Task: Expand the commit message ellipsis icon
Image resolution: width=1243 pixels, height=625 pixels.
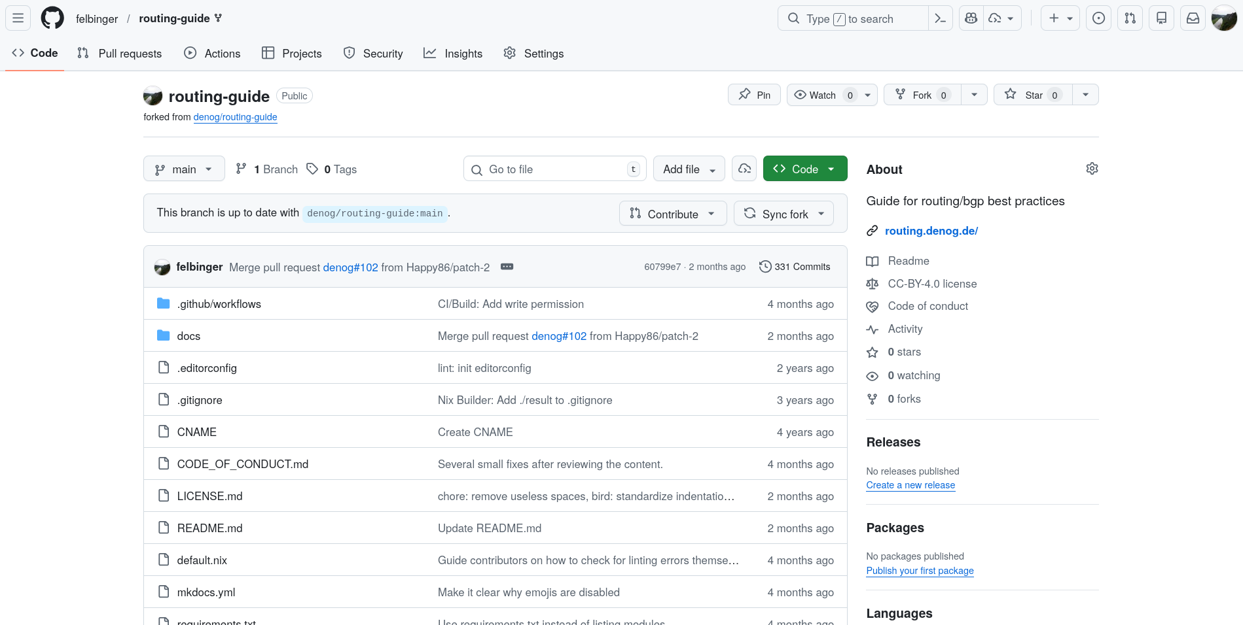Action: tap(507, 267)
